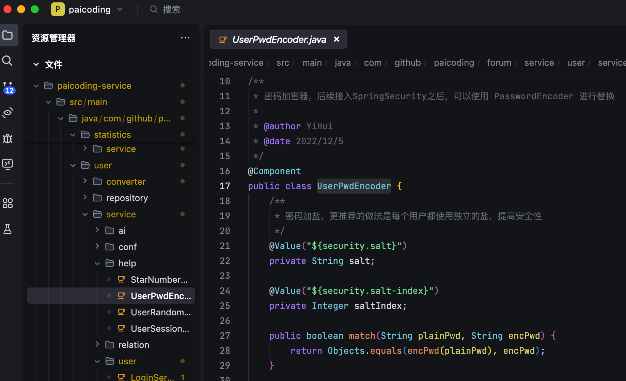Open the remote terminal screen icon
Image resolution: width=626 pixels, height=381 pixels.
(x=7, y=164)
